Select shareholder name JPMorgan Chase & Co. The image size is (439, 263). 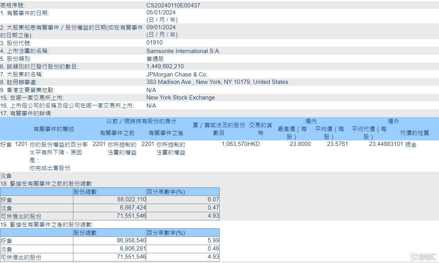(x=177, y=75)
